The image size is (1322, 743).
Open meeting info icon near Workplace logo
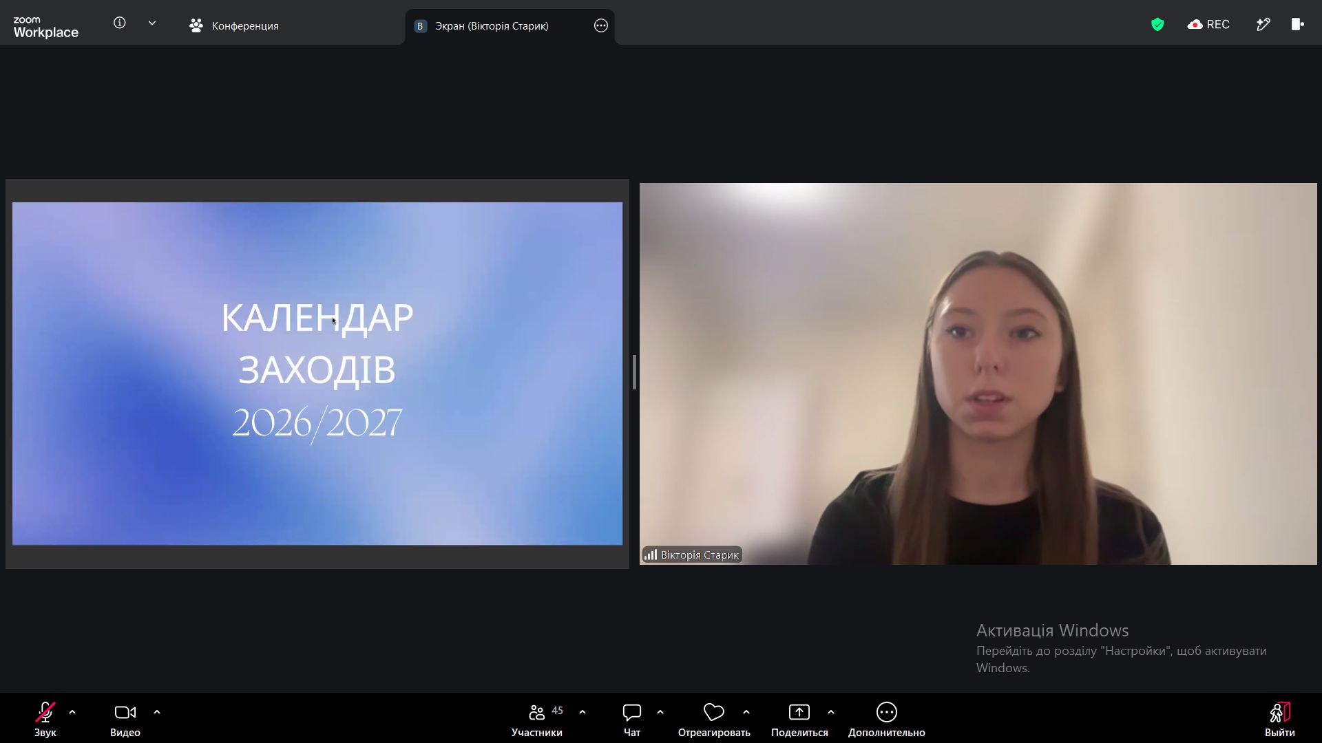pos(120,23)
